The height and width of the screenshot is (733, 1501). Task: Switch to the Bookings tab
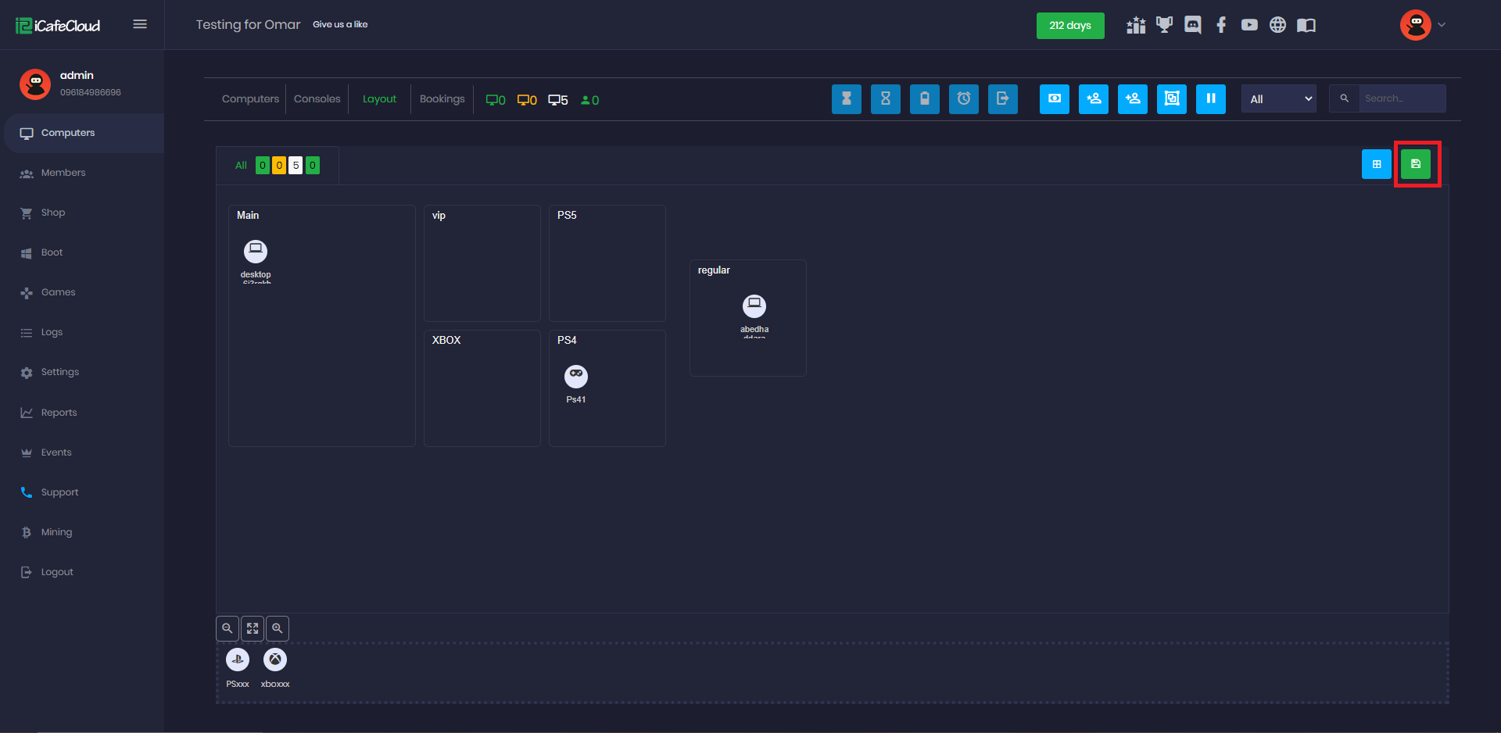coord(442,99)
